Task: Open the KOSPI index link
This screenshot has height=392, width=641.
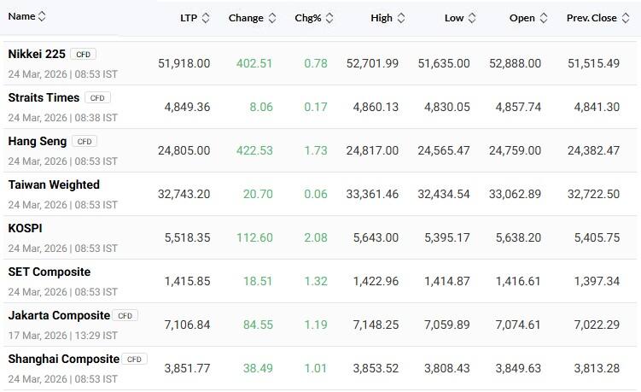Action: 26,228
